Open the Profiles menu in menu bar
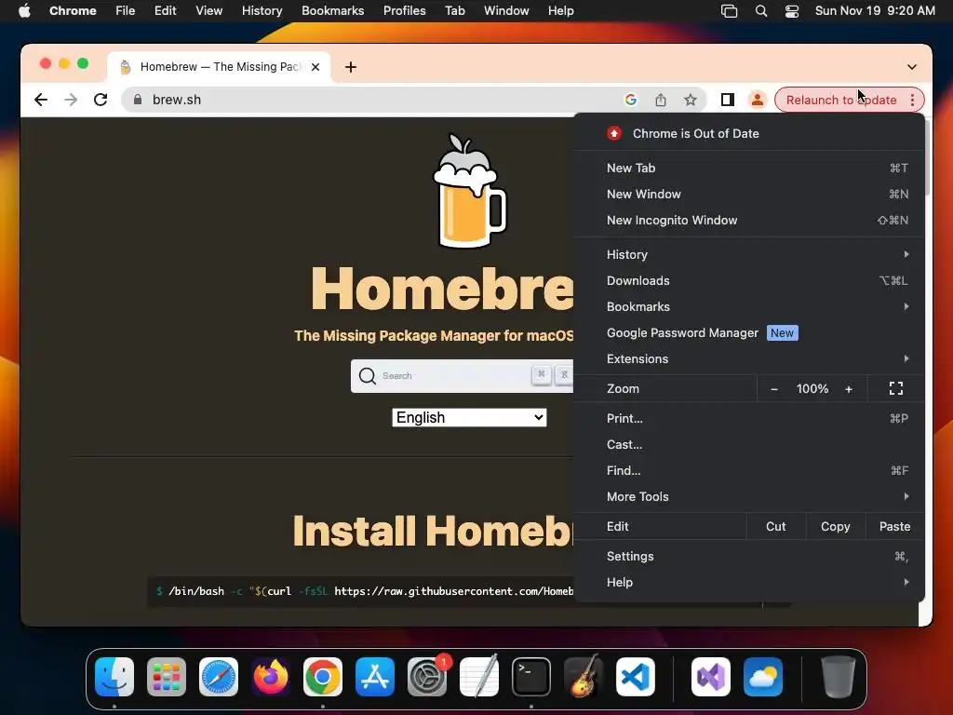 click(404, 11)
